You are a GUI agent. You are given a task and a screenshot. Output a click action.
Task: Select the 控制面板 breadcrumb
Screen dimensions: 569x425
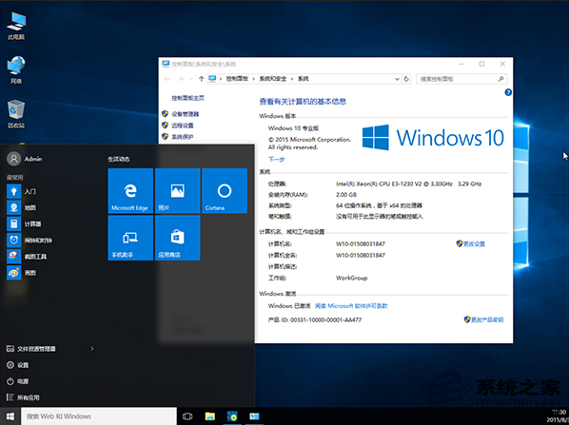point(237,79)
